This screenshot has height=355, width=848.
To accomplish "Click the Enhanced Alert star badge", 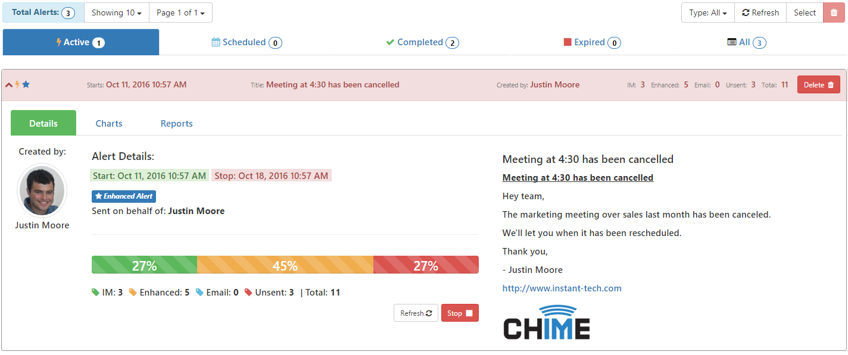I will tap(124, 196).
